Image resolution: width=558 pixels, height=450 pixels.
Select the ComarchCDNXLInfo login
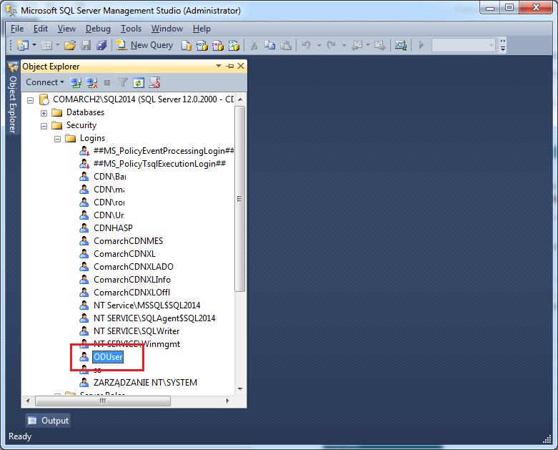tap(132, 279)
